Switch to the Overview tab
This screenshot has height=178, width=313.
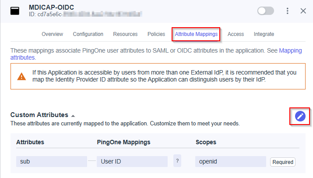tap(52, 34)
